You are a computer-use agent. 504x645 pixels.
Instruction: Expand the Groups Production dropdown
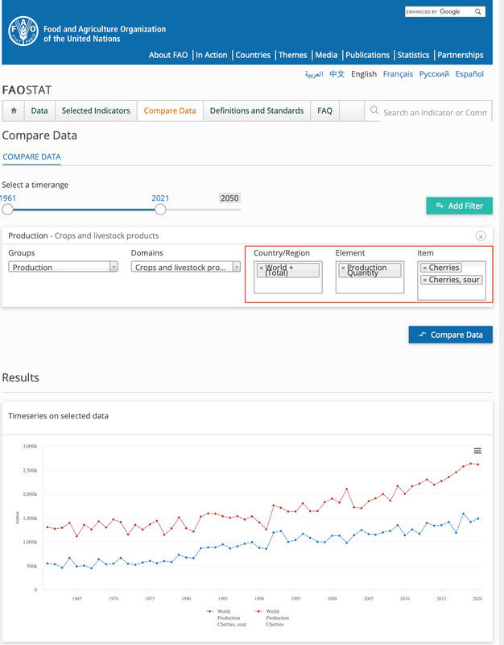[x=64, y=267]
